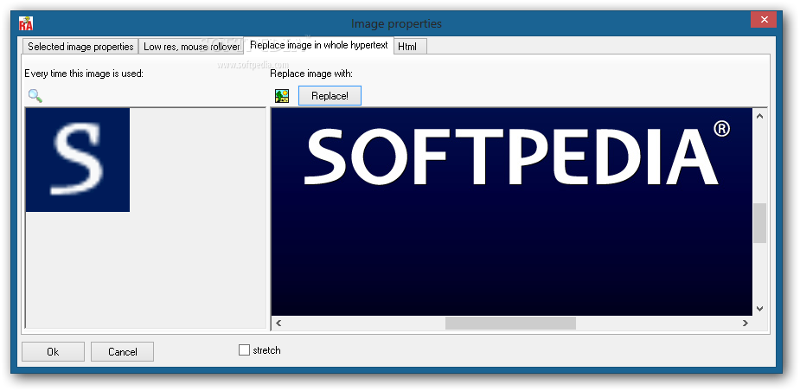The height and width of the screenshot is (391, 800).
Task: Click the vertical scrollbar down arrow
Action: (x=759, y=308)
